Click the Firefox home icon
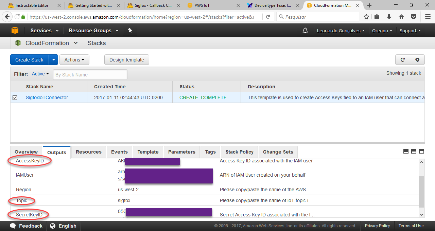 tap(401, 16)
